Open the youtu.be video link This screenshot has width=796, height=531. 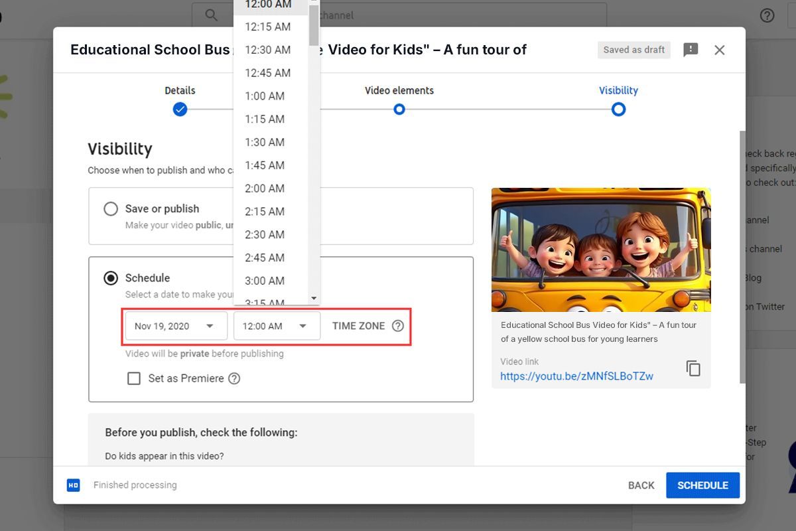[576, 376]
